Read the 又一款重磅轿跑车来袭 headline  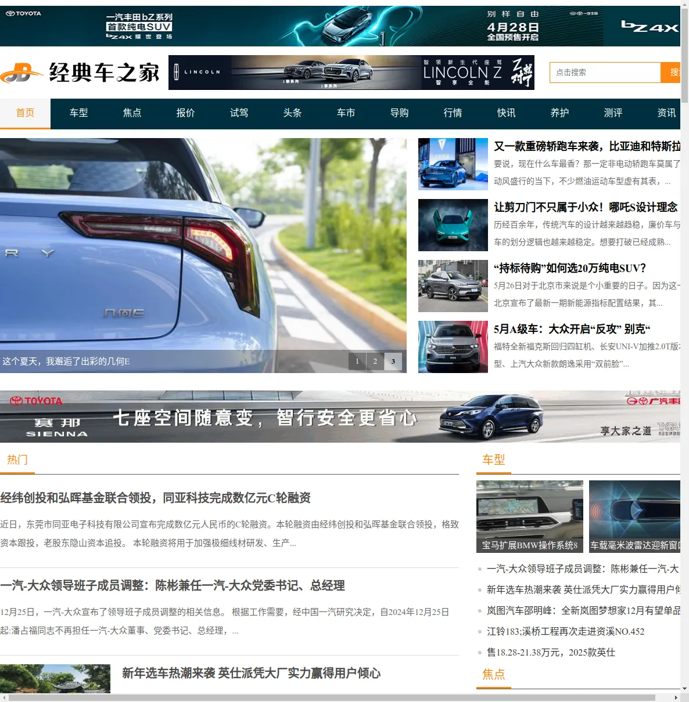coord(587,146)
